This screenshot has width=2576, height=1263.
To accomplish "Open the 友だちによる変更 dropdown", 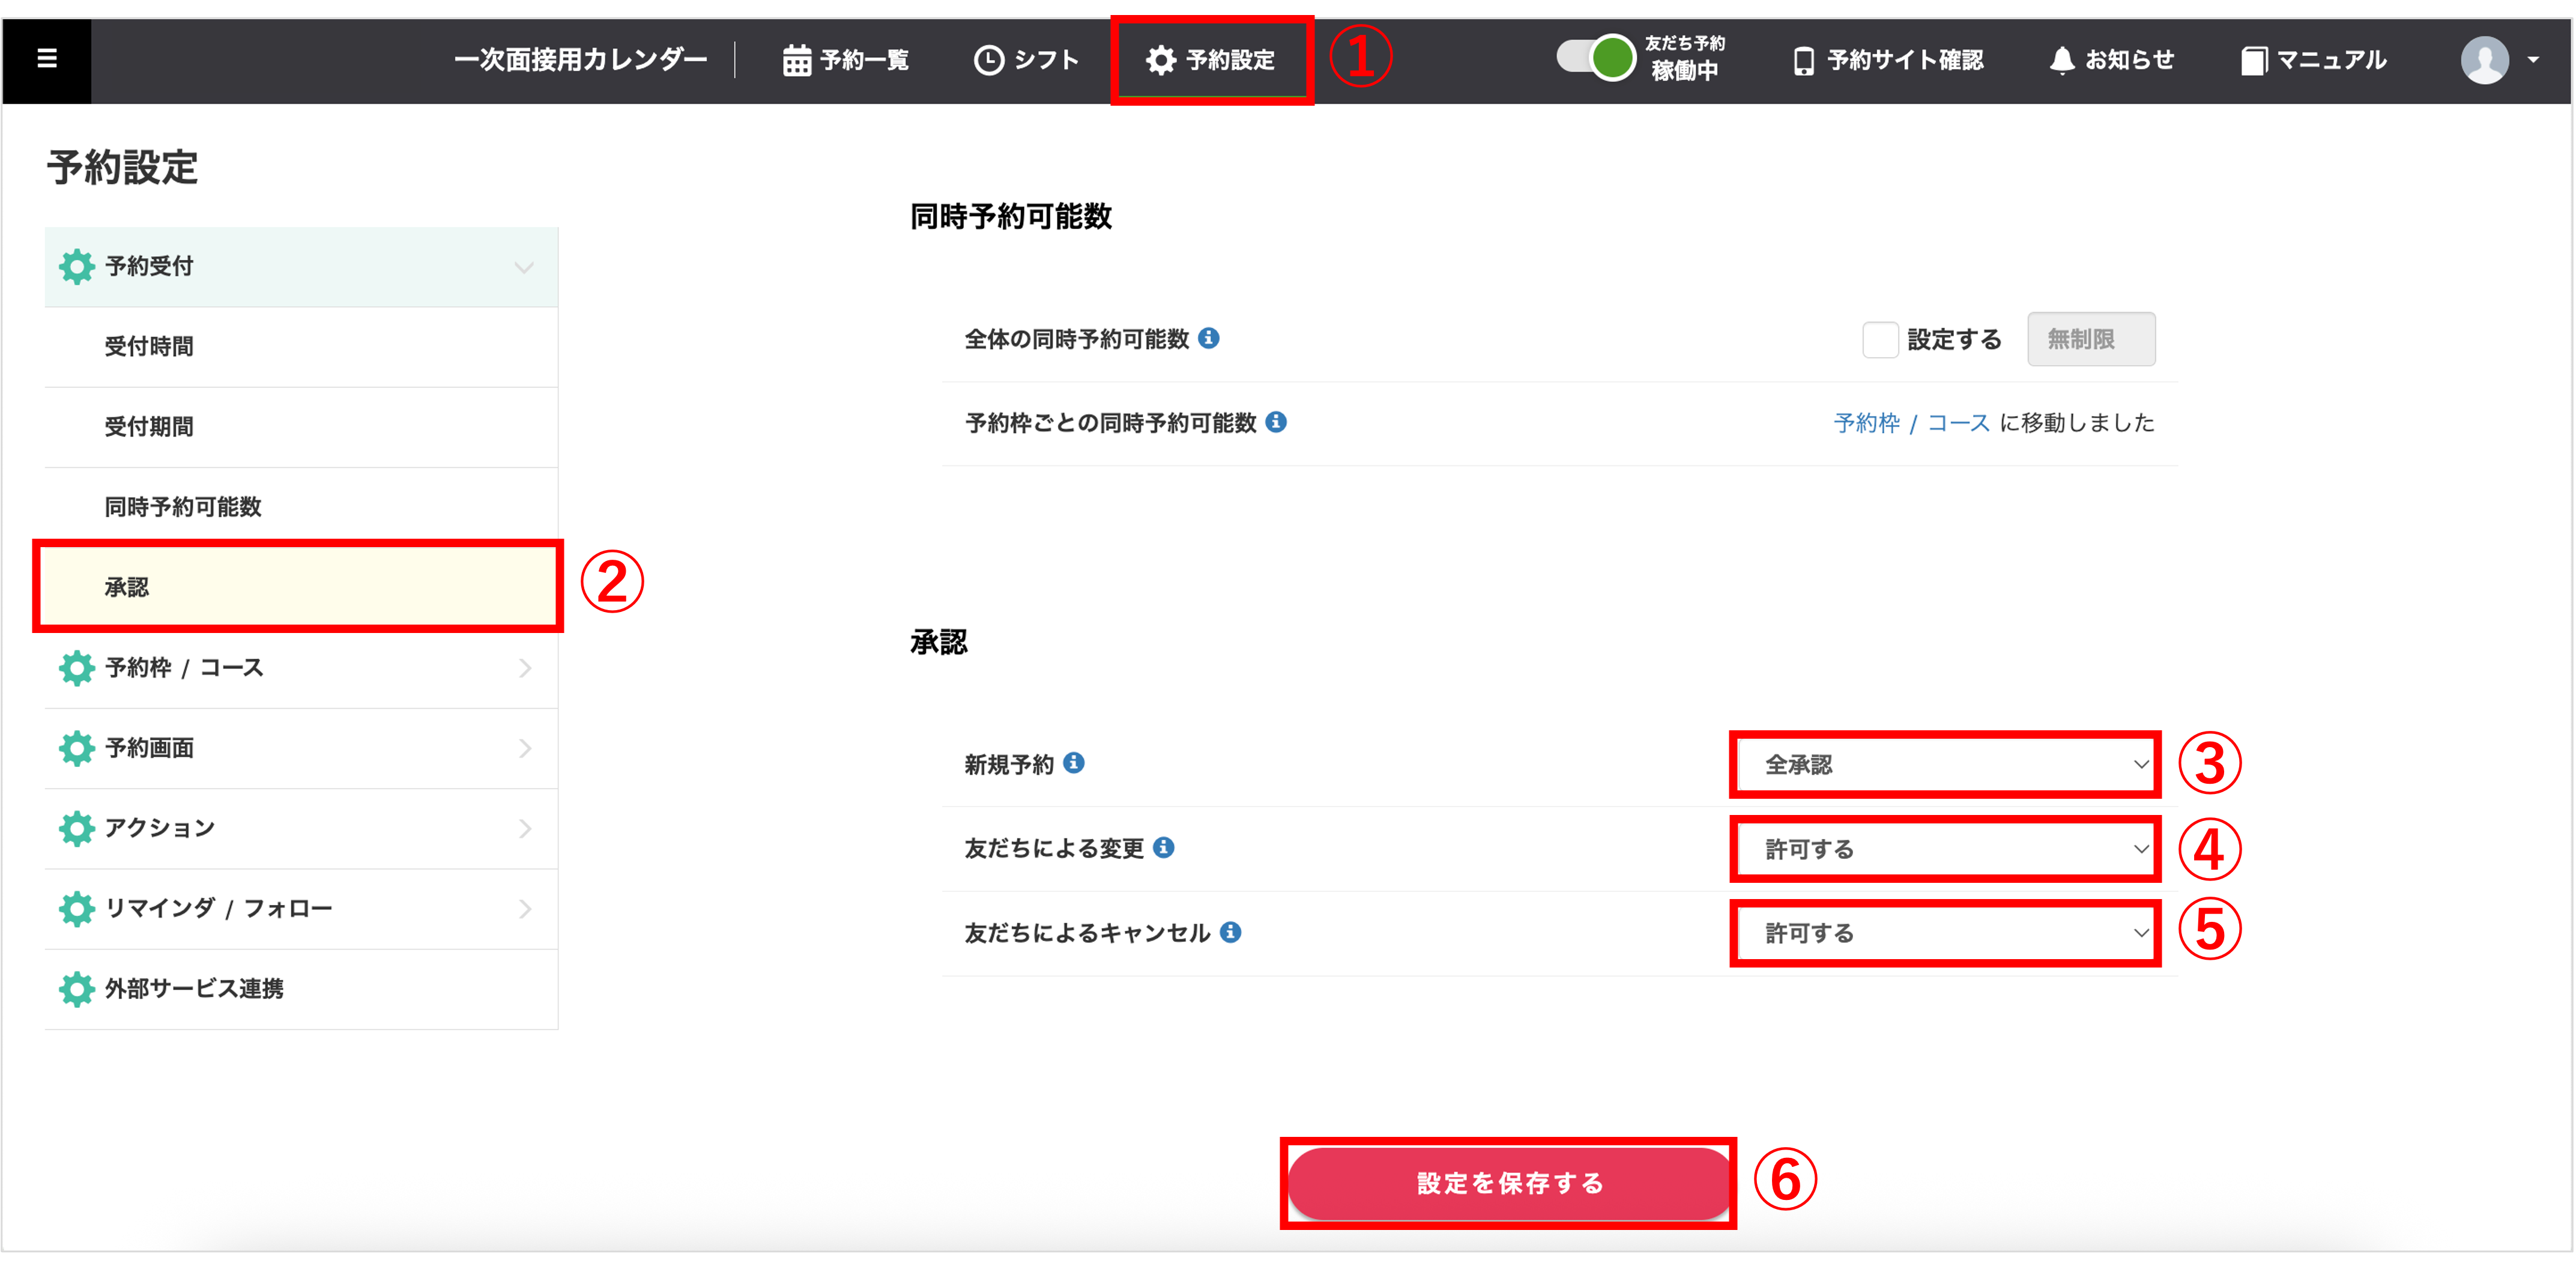I will pyautogui.click(x=1944, y=849).
